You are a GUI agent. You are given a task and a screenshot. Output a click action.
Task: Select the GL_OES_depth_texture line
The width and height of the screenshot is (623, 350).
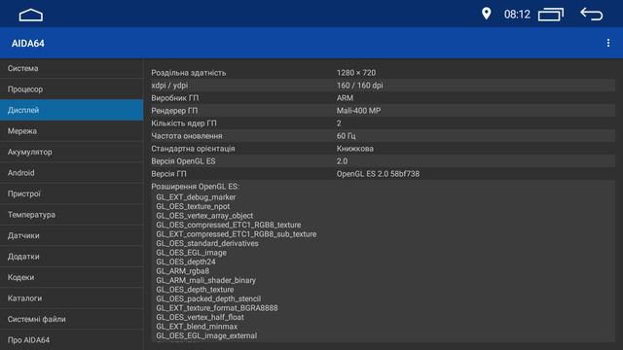195,290
